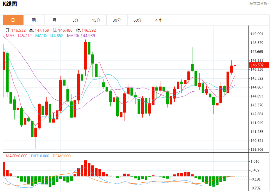Click the -0.792 MACD axis label
Viewport: 271px width, 191px height.
click(255, 188)
